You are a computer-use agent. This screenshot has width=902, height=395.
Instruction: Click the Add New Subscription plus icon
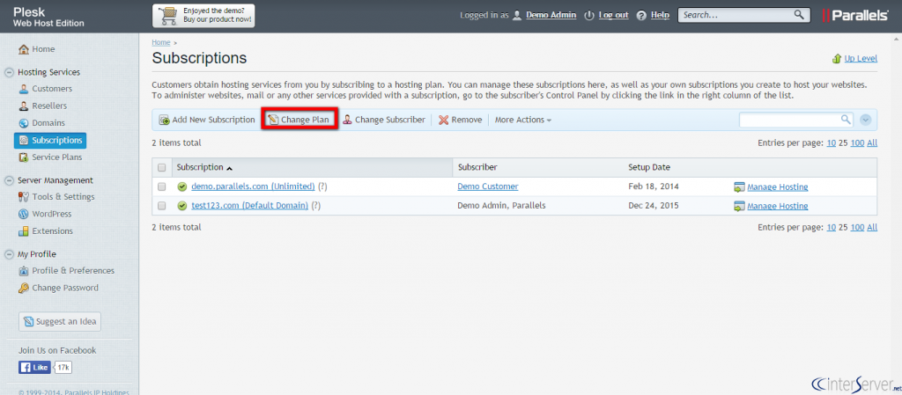coord(164,120)
